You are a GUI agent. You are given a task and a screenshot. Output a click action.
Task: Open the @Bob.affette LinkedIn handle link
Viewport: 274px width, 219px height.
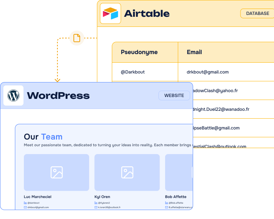click(x=176, y=203)
